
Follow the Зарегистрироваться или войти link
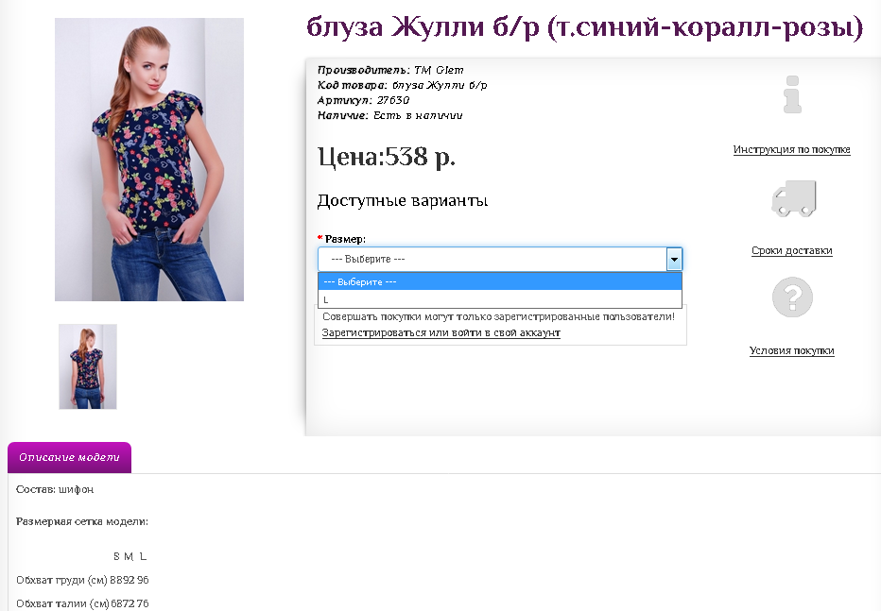[441, 332]
